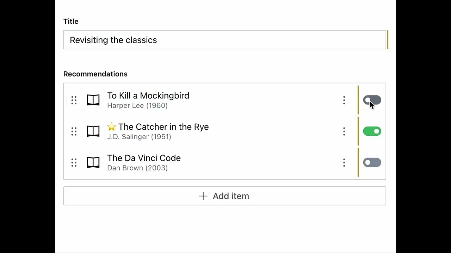Image resolution: width=451 pixels, height=253 pixels.
Task: Click book icon beside To Kill a Mockingbird
Action: (93, 100)
